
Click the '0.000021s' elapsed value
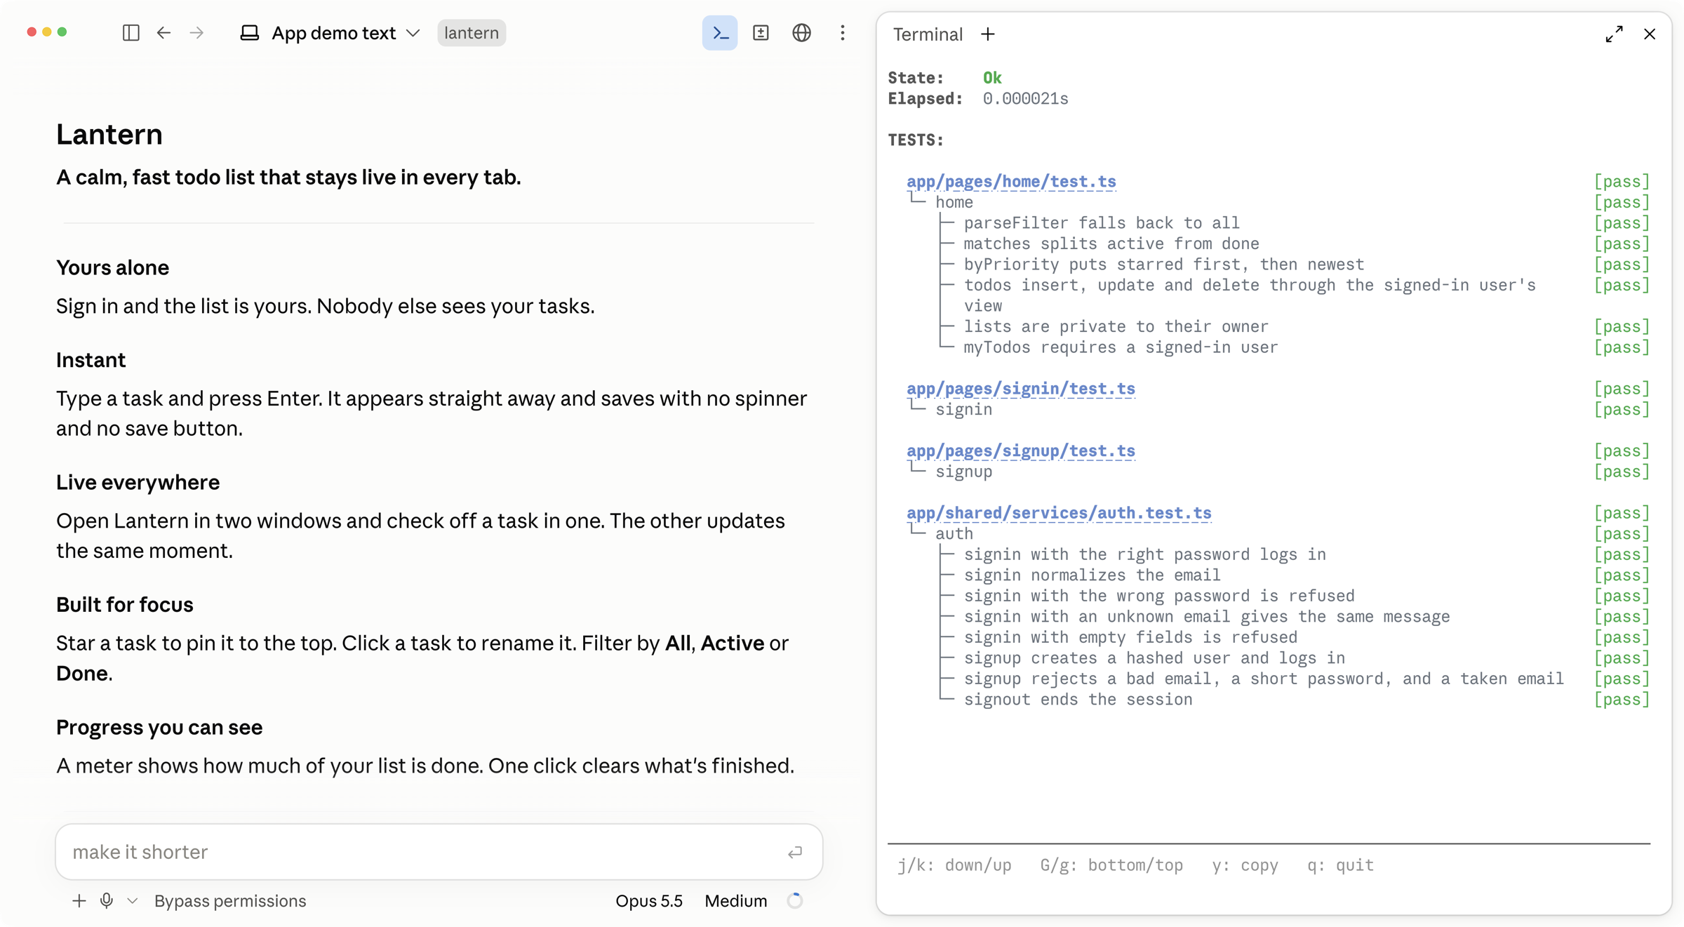pyautogui.click(x=1025, y=99)
